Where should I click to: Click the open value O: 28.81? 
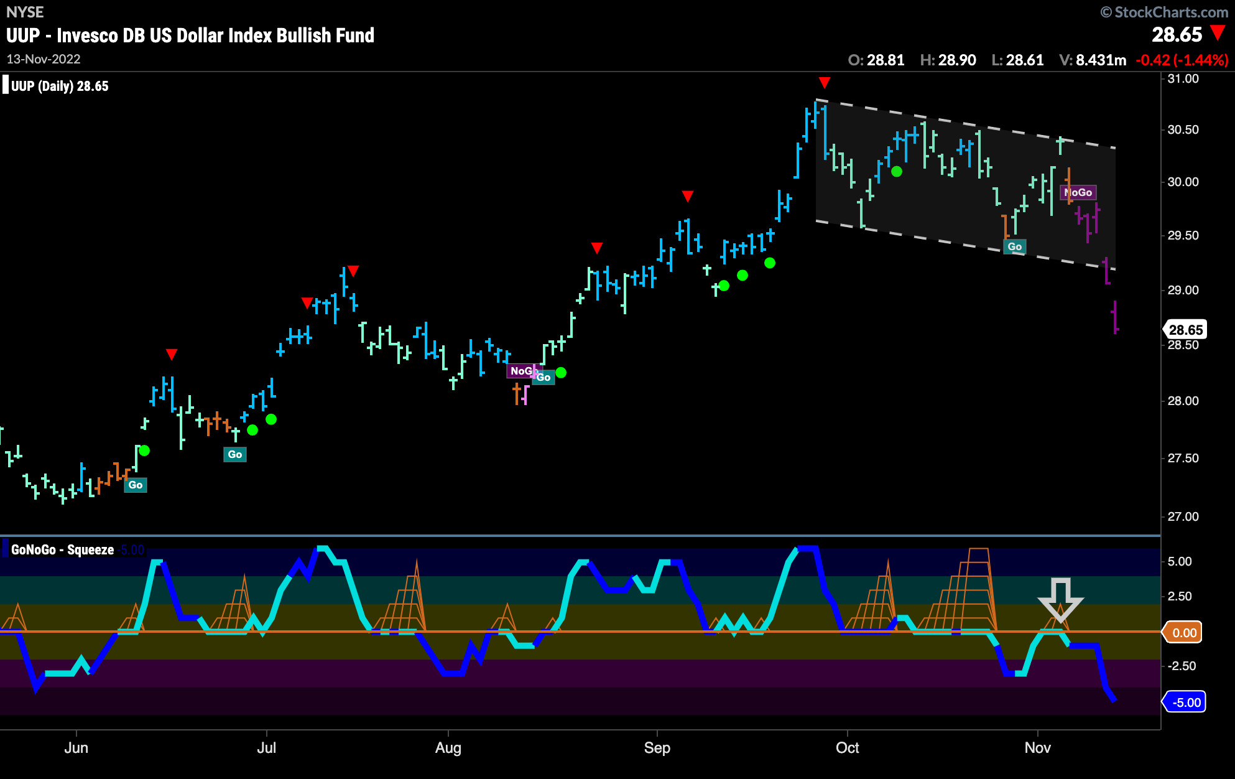tap(876, 60)
